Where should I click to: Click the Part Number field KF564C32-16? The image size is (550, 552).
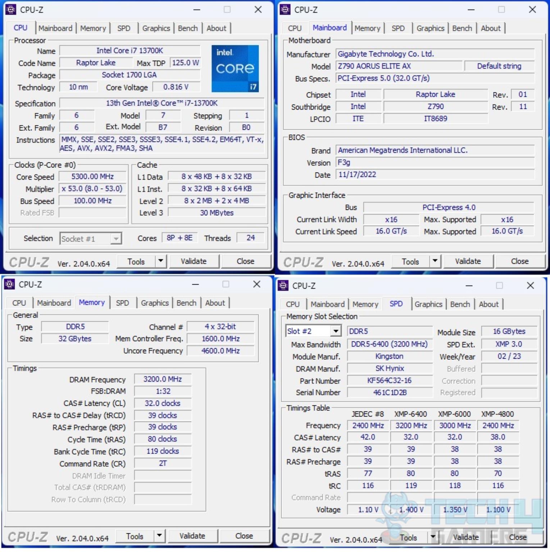[x=390, y=381]
